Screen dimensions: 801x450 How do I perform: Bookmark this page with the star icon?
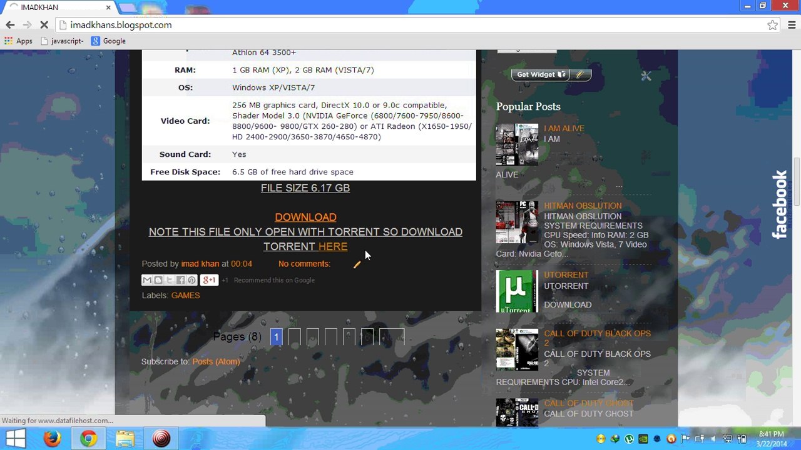(x=773, y=25)
